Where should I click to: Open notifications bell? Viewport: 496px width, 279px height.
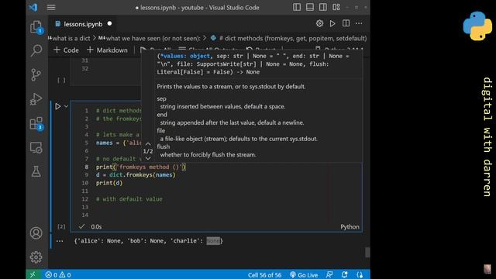point(344,275)
